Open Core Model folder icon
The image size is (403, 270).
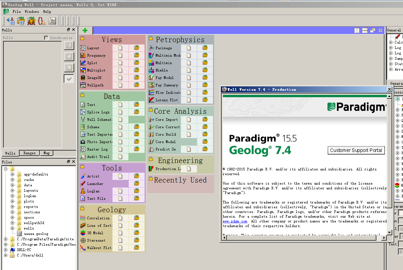[x=205, y=142]
